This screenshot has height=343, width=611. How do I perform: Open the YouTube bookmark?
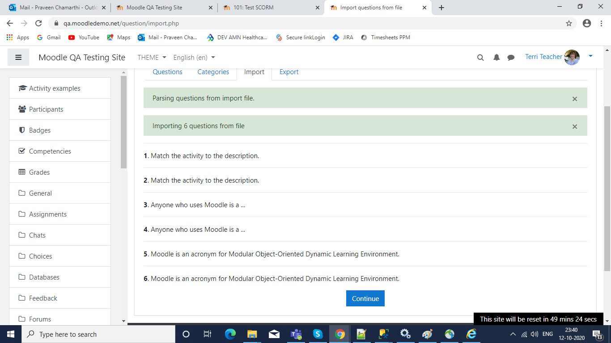(x=84, y=38)
